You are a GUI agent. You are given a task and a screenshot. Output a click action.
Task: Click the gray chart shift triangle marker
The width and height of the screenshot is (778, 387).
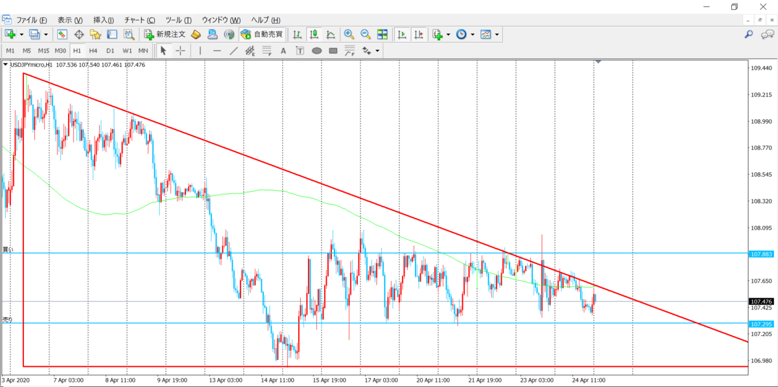coord(598,61)
